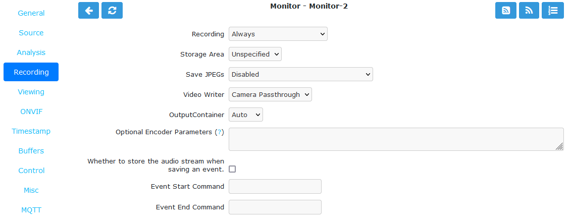Click the refresh icon button

112,10
